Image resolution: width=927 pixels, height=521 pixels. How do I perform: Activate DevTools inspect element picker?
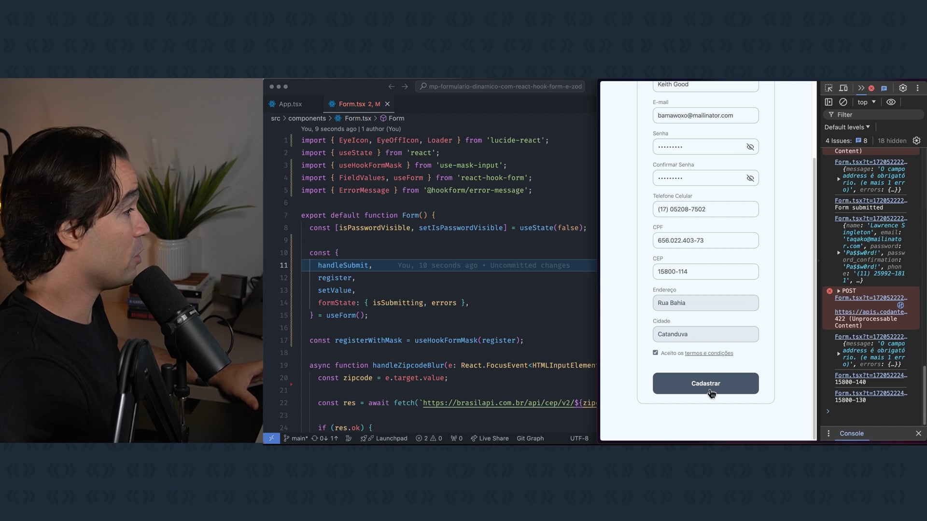pos(829,88)
